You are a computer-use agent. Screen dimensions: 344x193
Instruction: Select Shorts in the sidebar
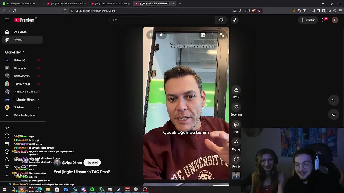[x=23, y=40]
